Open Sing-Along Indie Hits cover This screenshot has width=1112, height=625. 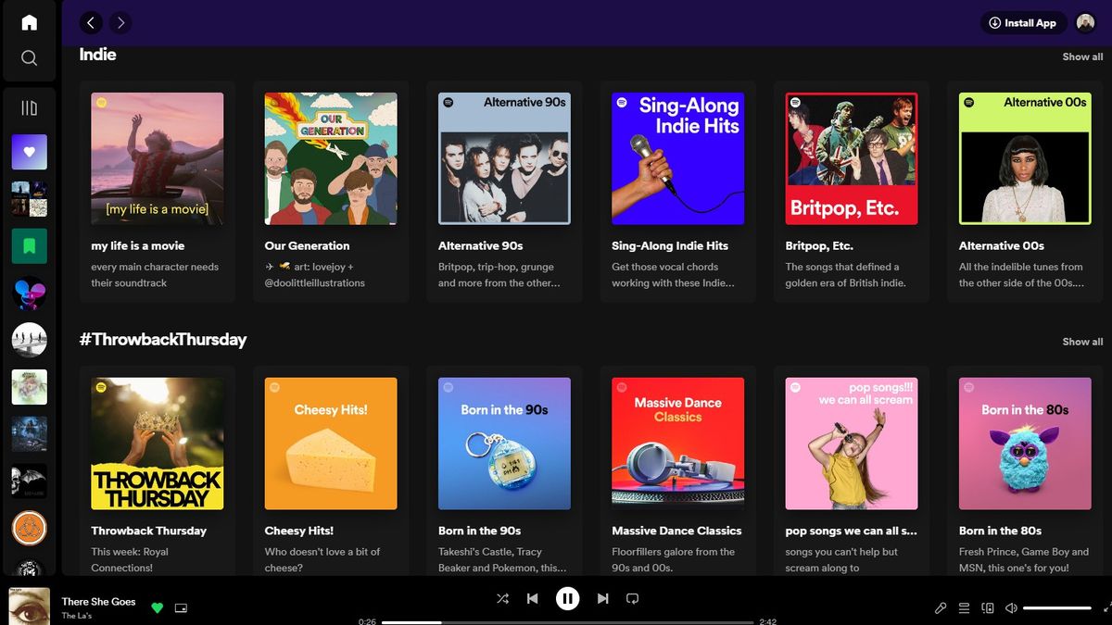click(678, 158)
